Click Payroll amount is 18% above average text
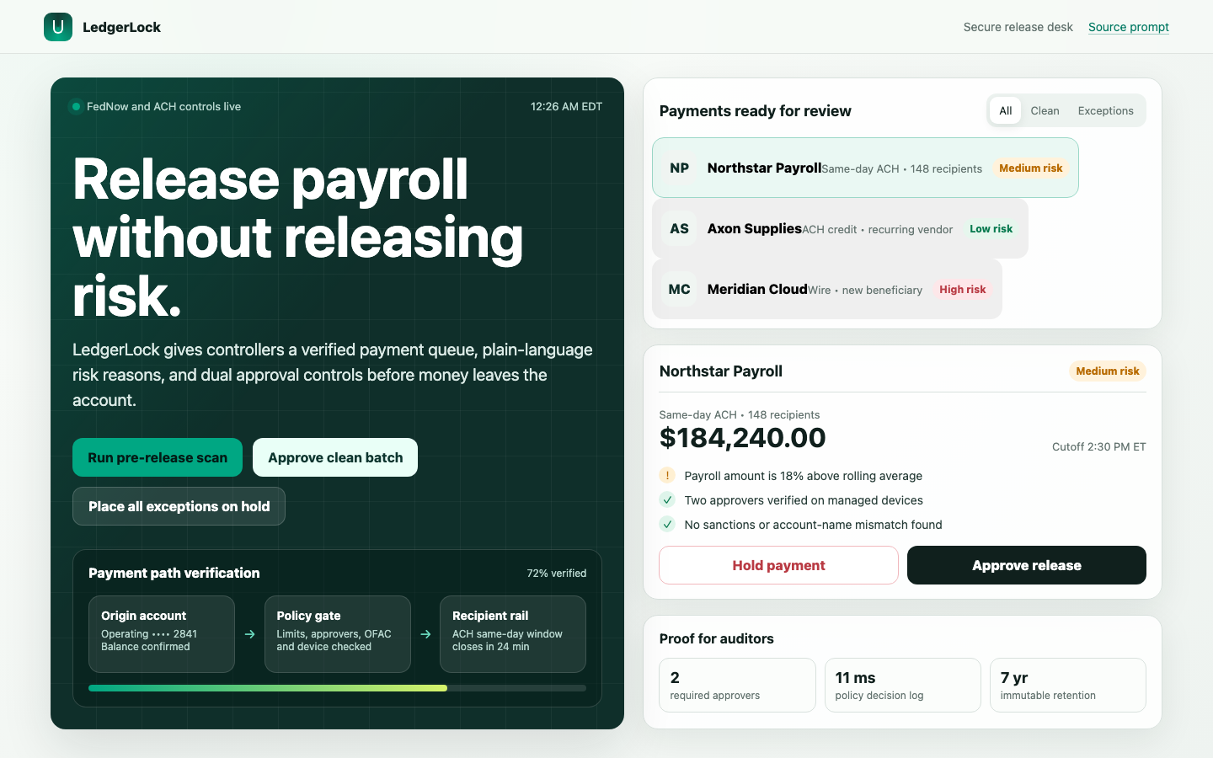Screen dimensions: 1213x758 (x=803, y=476)
